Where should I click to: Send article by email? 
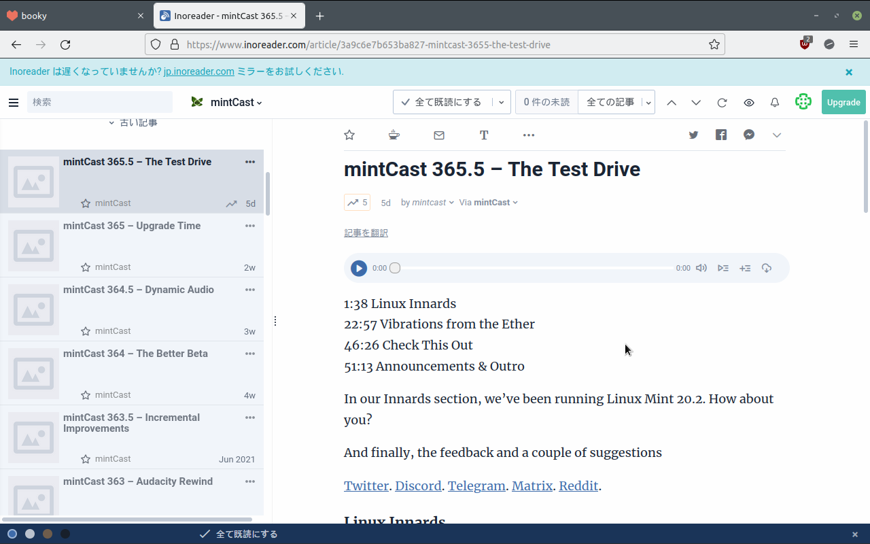(439, 135)
